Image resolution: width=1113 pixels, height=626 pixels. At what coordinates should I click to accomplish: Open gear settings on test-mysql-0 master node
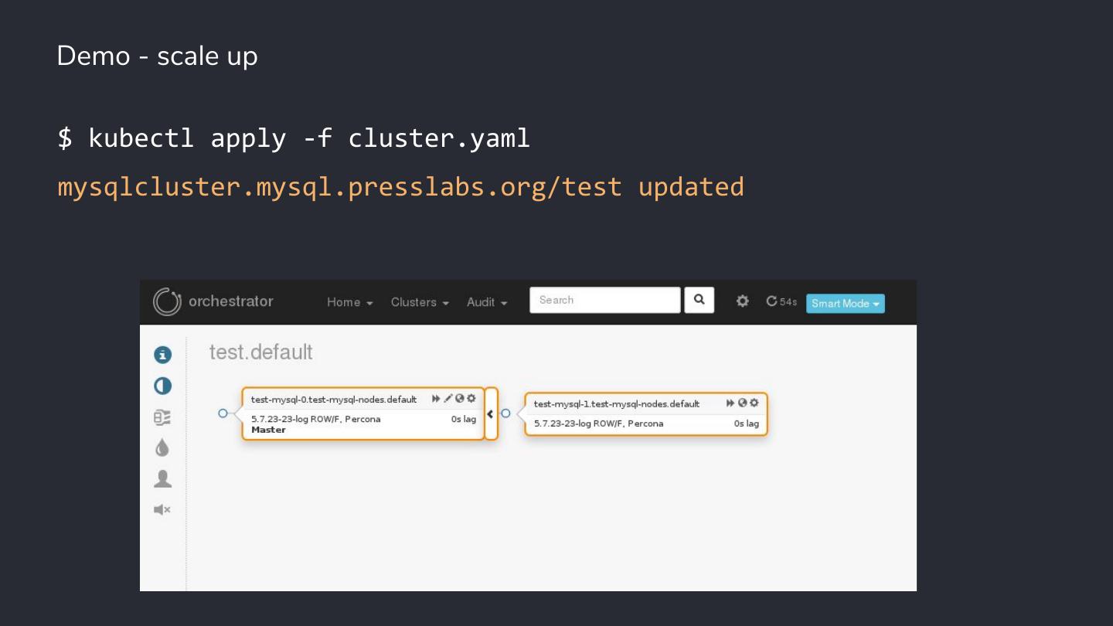471,398
